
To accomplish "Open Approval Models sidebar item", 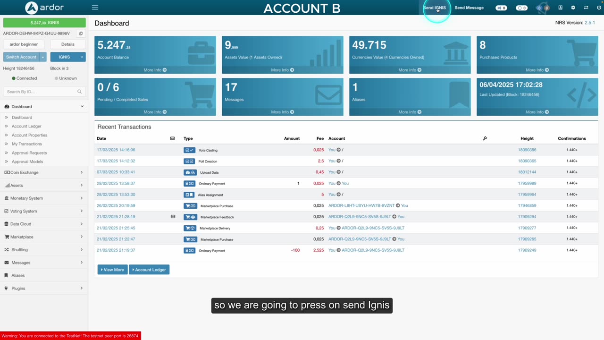I will pyautogui.click(x=27, y=161).
